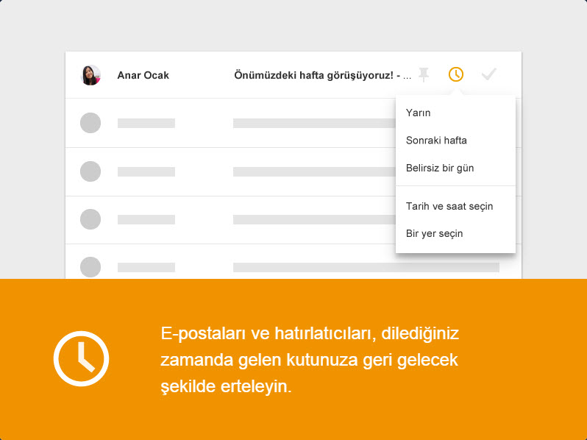Click the orange snooze clock icon
587x440 pixels.
(x=456, y=74)
